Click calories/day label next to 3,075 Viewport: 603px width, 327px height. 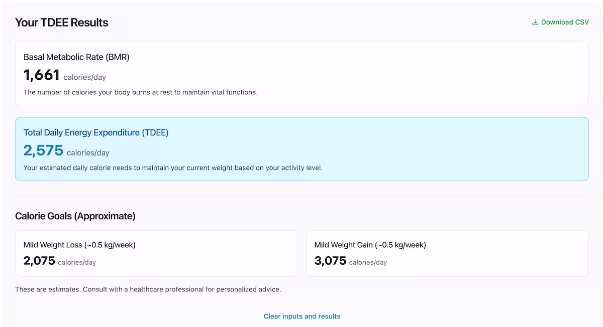pos(368,262)
